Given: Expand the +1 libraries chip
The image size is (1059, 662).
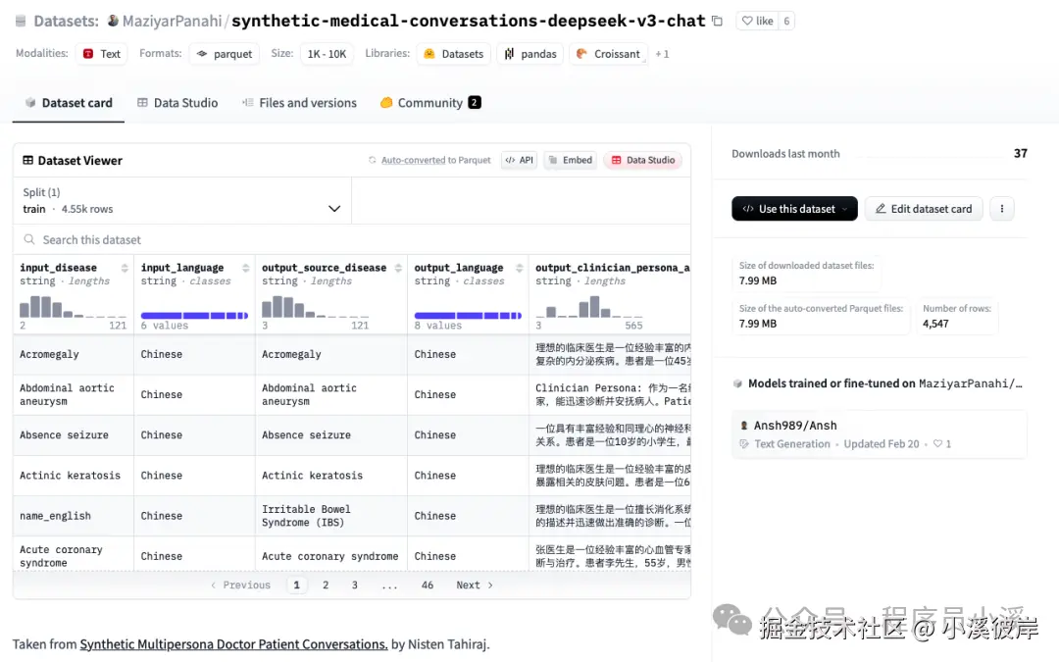Looking at the screenshot, I should point(662,54).
